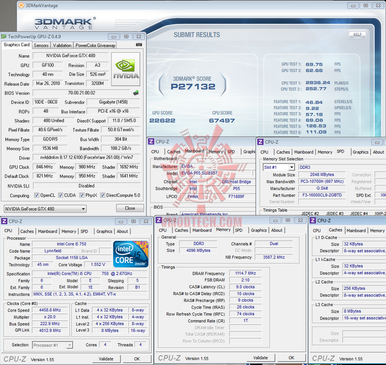This screenshot has width=386, height=365.
Task: Click the CPU-Z icon of the Caches window
Action: pos(313,220)
